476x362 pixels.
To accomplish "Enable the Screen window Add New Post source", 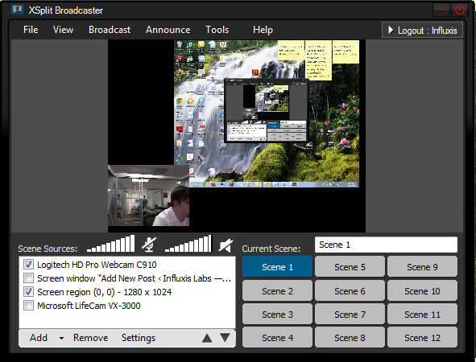I will tap(28, 278).
